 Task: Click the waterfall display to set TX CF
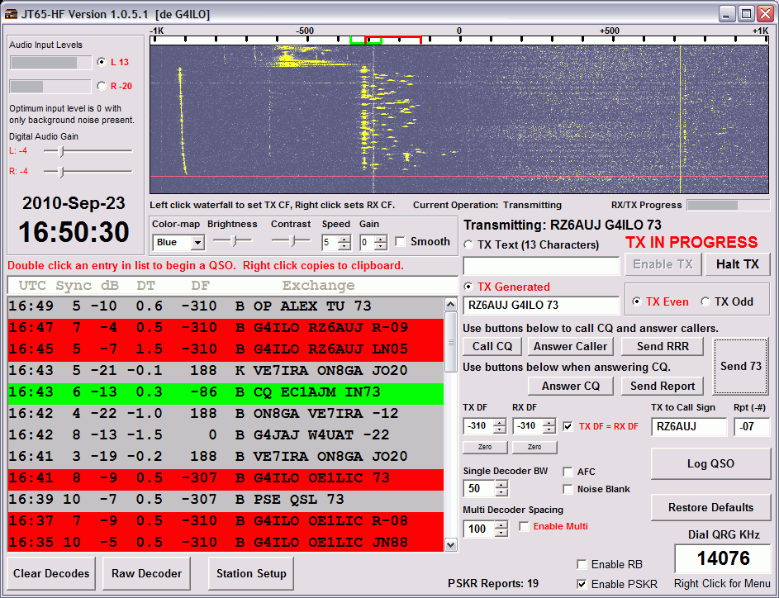coord(459,119)
